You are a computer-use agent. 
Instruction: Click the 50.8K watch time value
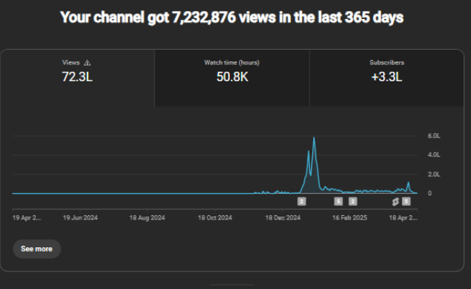(232, 77)
